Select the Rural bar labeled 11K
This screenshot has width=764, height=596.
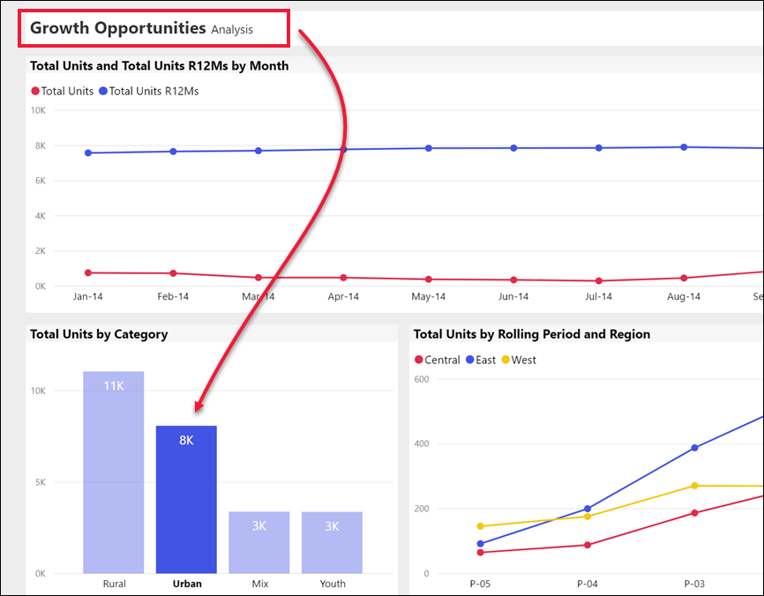114,476
